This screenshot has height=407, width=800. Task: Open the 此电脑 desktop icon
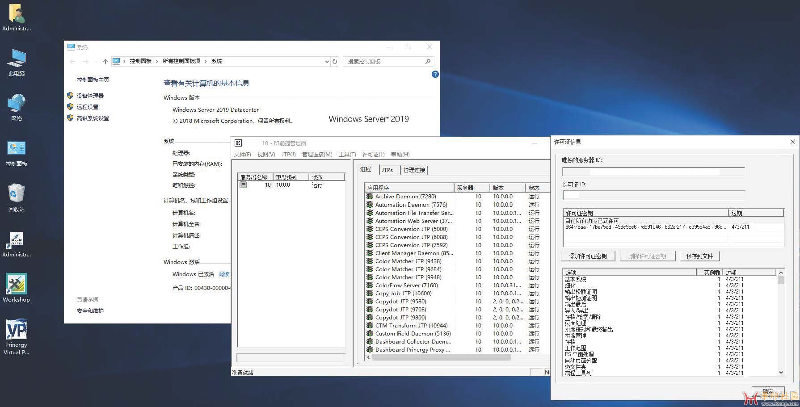coord(17,63)
